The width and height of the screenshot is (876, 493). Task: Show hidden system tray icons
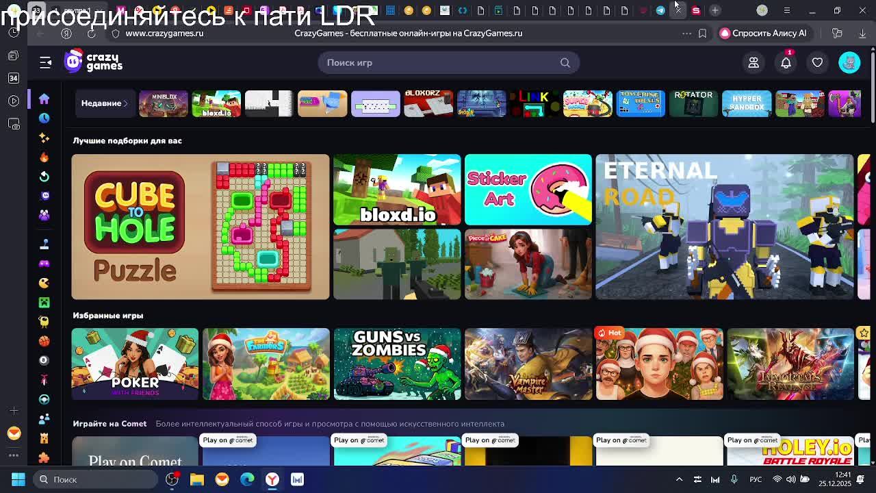click(679, 479)
